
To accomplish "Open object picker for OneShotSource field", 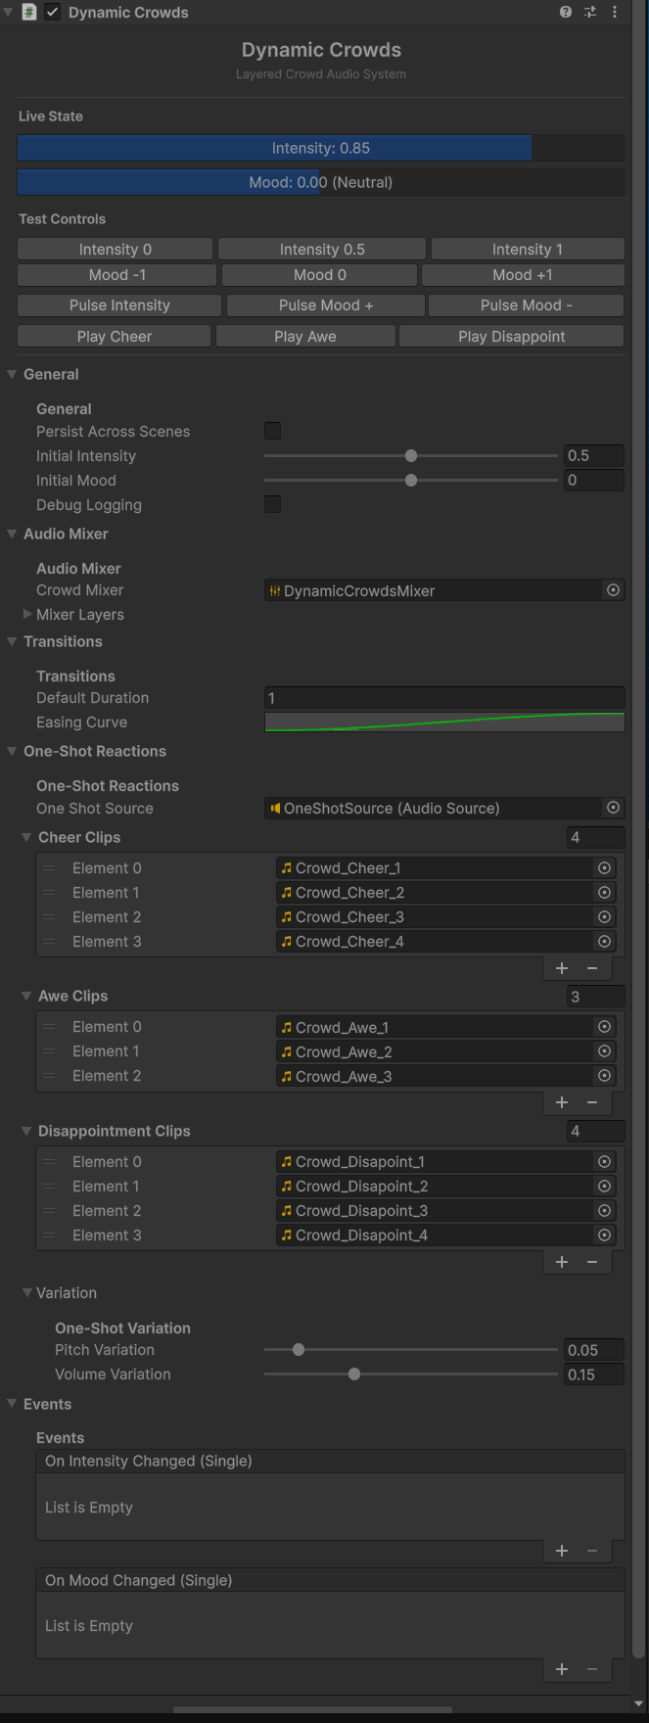I will [x=613, y=808].
